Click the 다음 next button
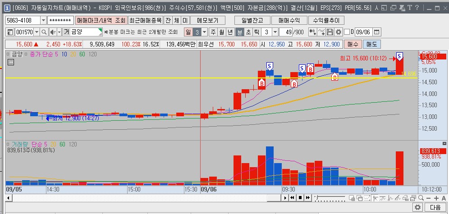The image size is (449, 214). click(x=435, y=207)
